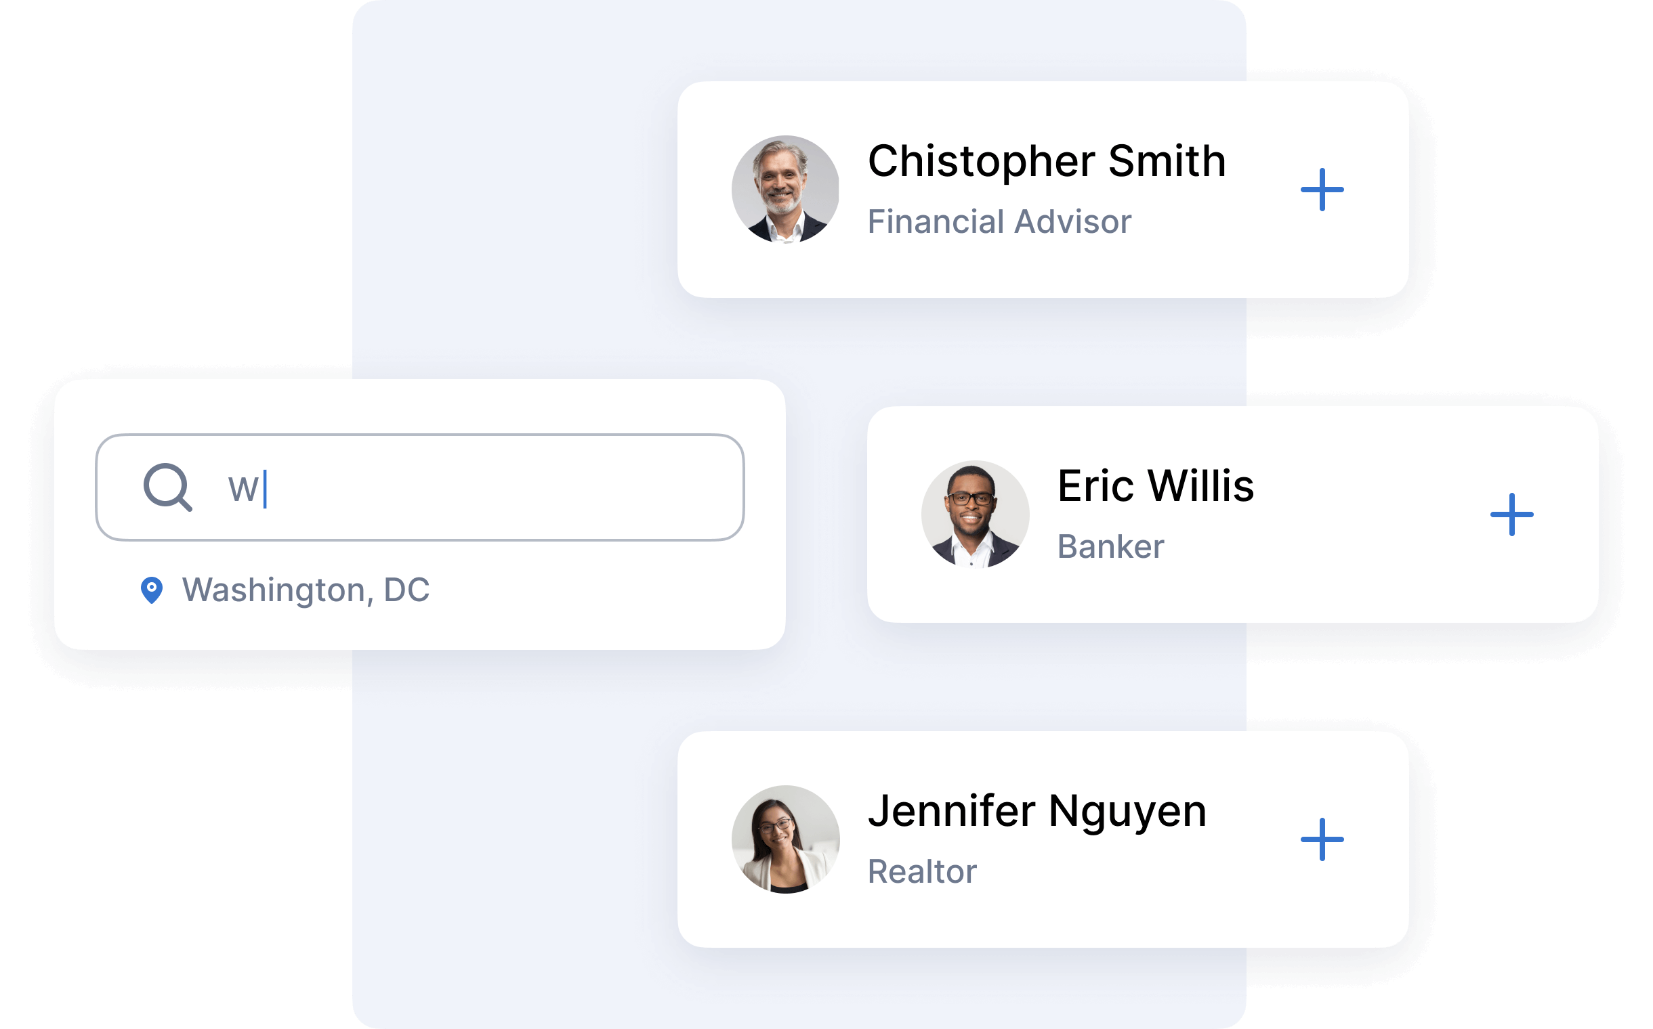Add Eric Willis using the plus icon
Viewport: 1653px width, 1029px height.
(1511, 514)
